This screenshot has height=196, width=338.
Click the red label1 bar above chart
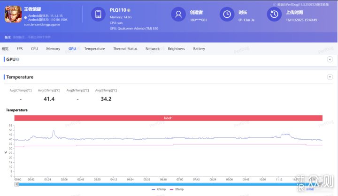click(x=168, y=118)
